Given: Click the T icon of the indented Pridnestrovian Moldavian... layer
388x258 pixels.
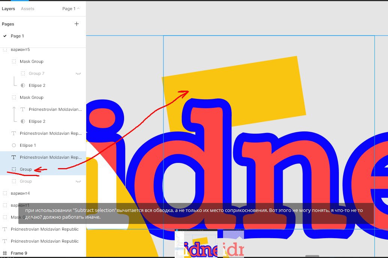Looking at the screenshot, I should 23,109.
